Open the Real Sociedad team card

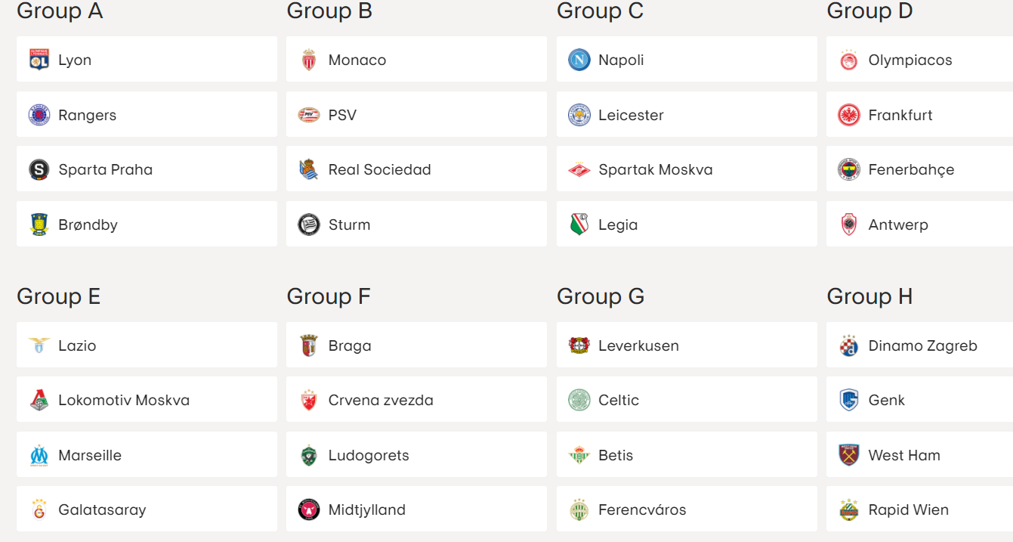(x=416, y=169)
